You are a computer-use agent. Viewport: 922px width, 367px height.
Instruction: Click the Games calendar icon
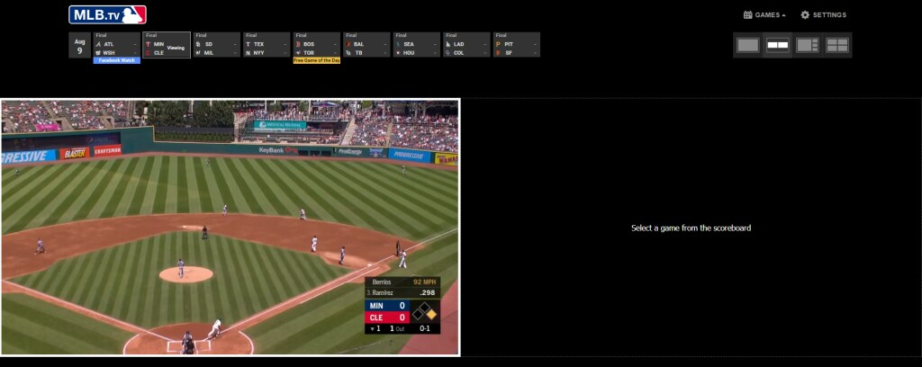pos(747,15)
